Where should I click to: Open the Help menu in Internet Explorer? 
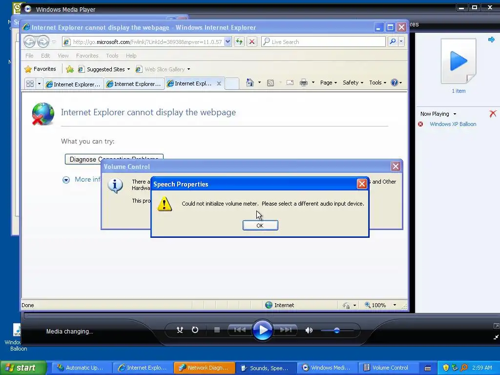pyautogui.click(x=131, y=56)
